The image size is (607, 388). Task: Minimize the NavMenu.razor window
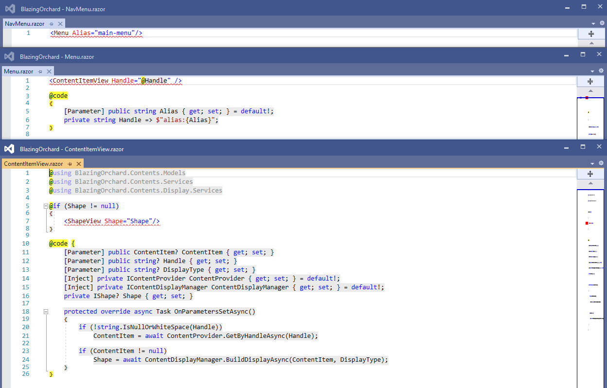point(568,7)
